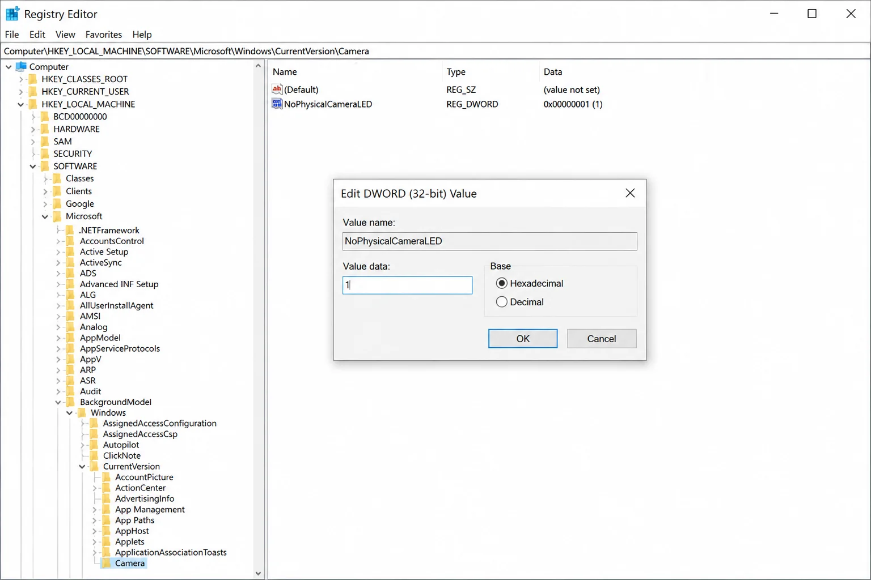Viewport: 871px width, 580px height.
Task: Click the Applets folder icon
Action: coord(106,541)
